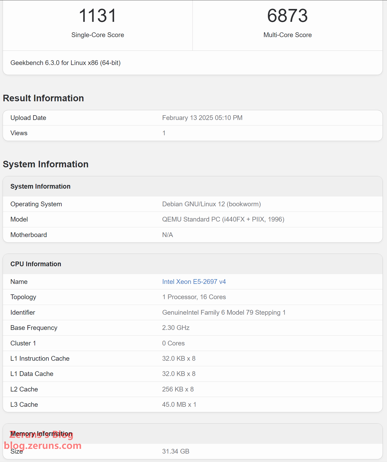Select the L3 Cache value 45.0 MB x 1
The image size is (387, 462).
point(179,404)
